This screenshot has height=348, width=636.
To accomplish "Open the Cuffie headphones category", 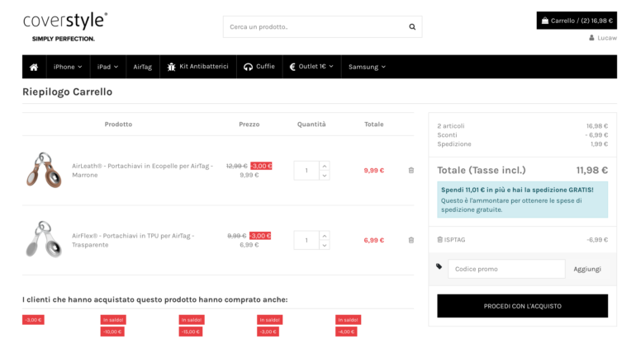I will point(259,67).
